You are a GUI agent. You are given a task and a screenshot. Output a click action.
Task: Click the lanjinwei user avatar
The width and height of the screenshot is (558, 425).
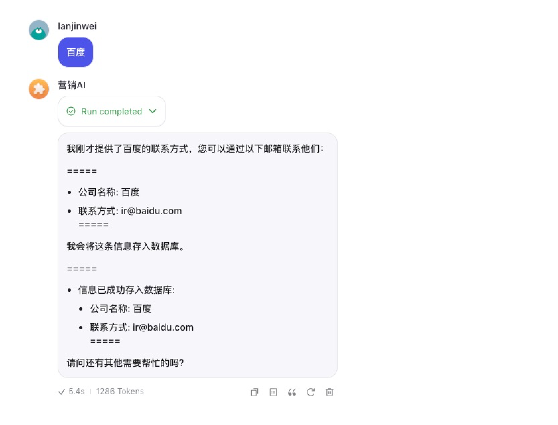tap(39, 30)
